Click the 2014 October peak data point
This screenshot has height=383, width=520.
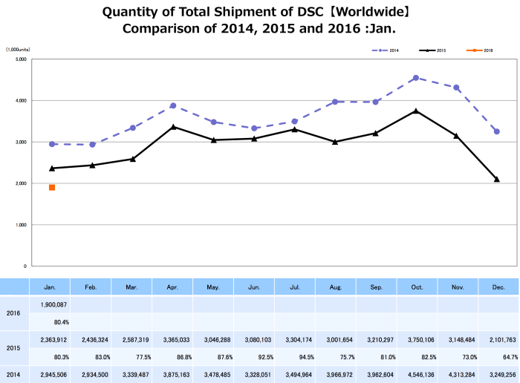coord(416,78)
